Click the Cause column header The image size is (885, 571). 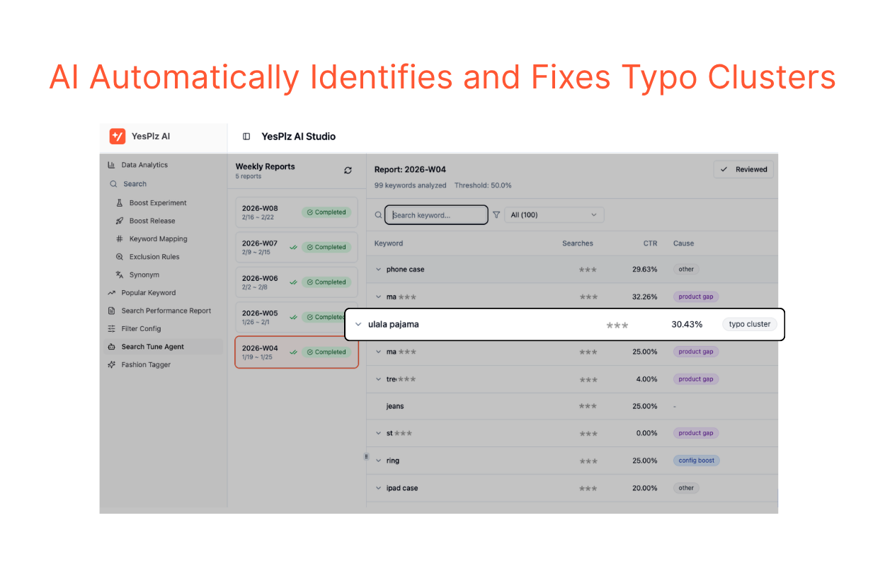point(683,243)
